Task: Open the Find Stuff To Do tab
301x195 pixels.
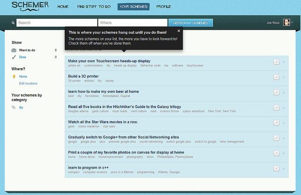Action: [x=94, y=7]
